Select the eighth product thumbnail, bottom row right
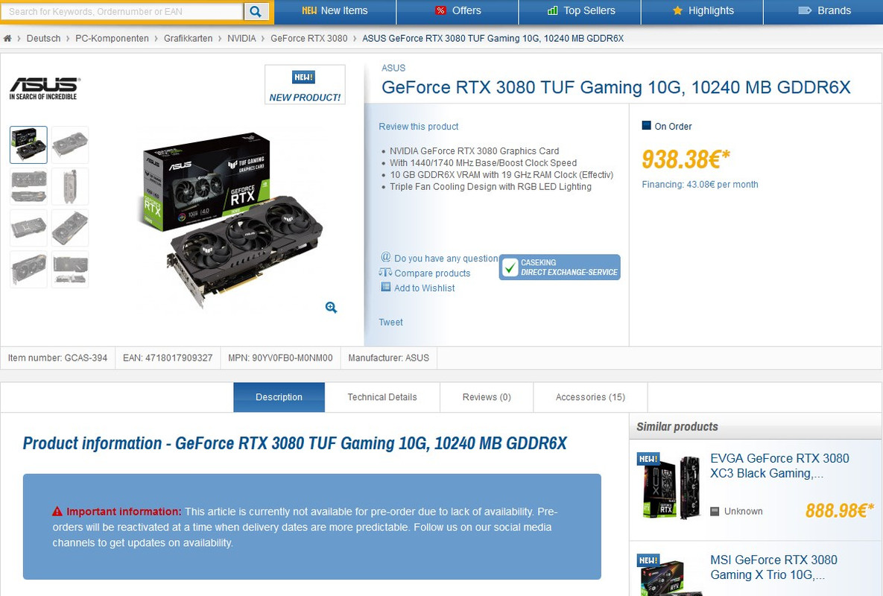 click(70, 270)
